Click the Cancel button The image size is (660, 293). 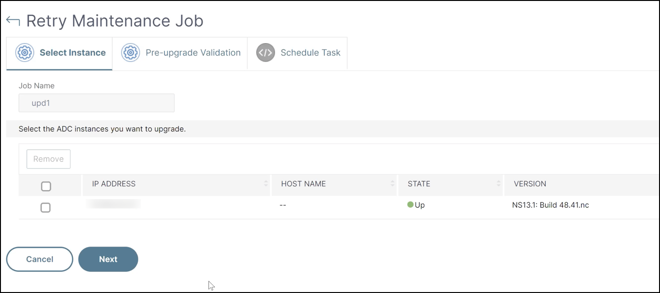point(39,259)
